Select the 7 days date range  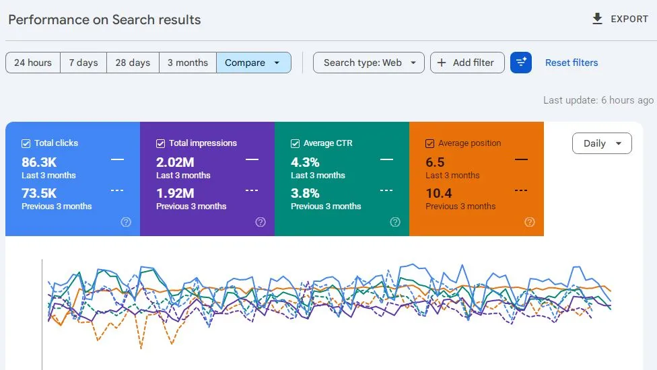83,63
